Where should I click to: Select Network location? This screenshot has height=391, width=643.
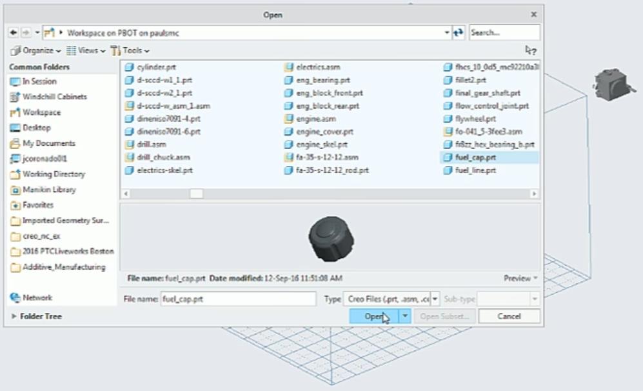pyautogui.click(x=31, y=297)
